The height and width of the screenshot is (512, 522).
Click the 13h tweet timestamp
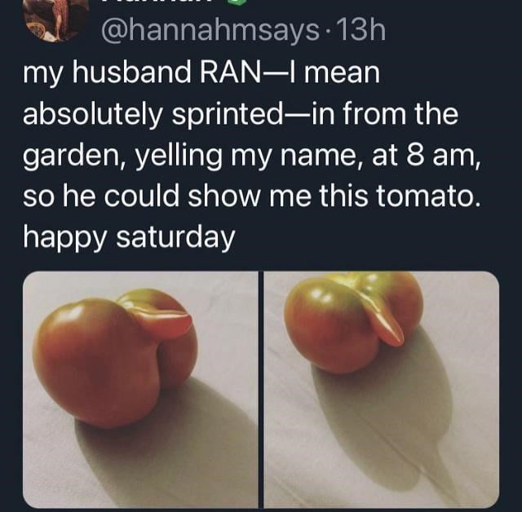[361, 33]
